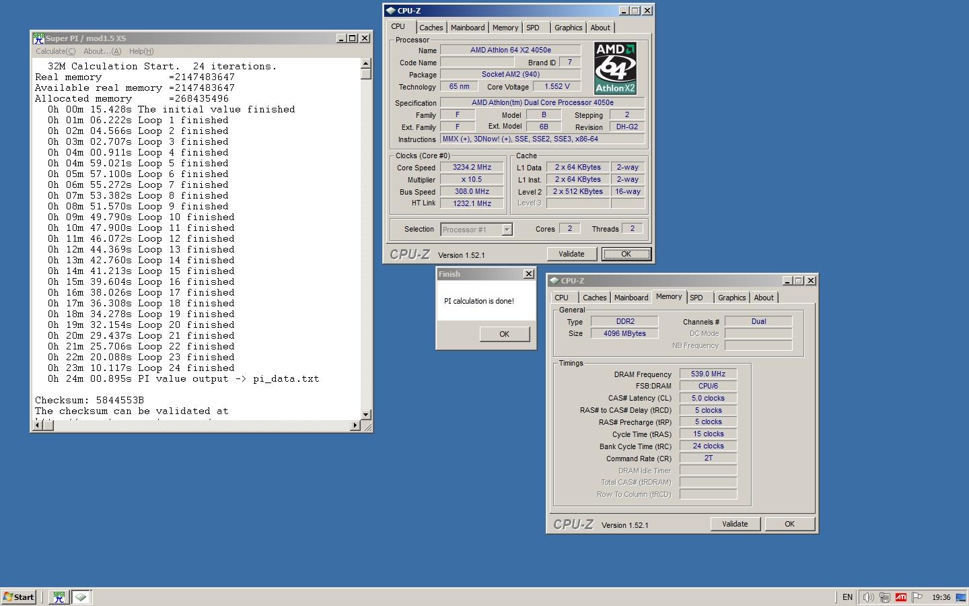Close the Finish dialog

pos(529,274)
